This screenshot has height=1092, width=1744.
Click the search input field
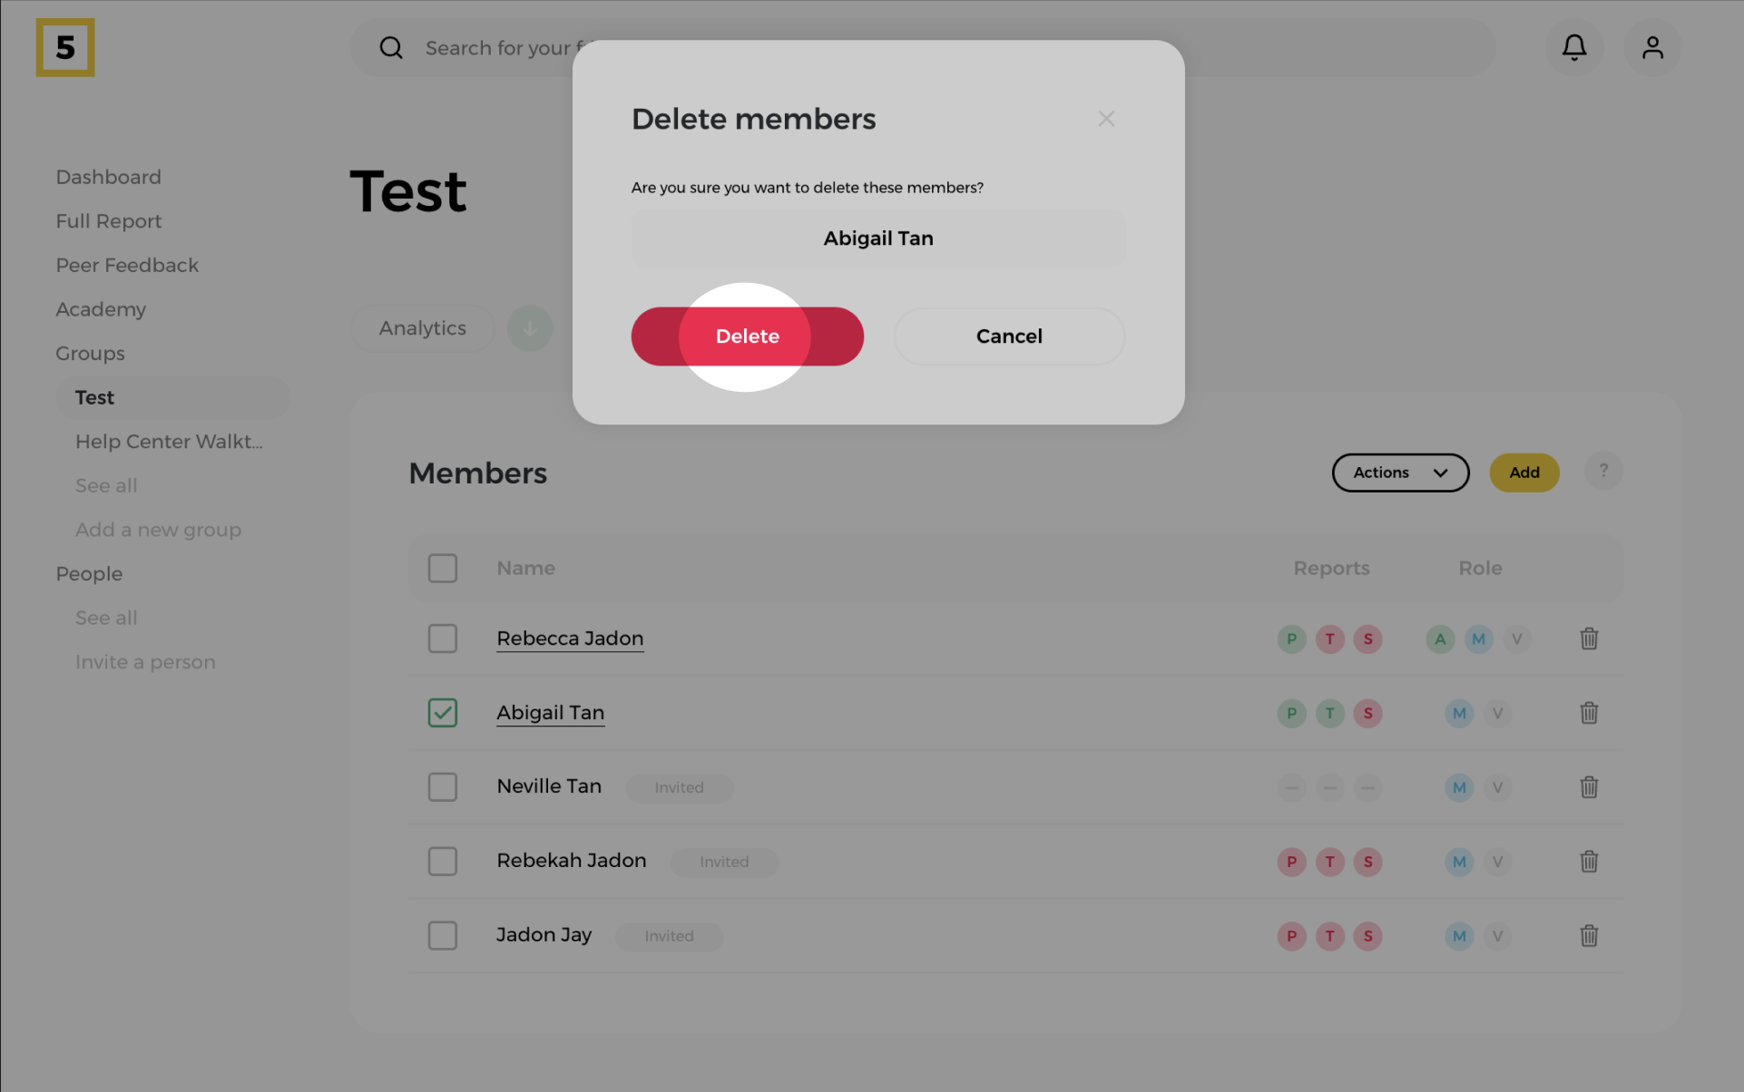tap(499, 48)
